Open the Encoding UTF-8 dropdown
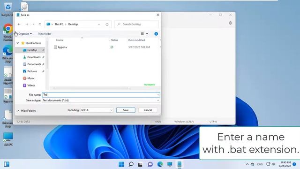 point(97,110)
